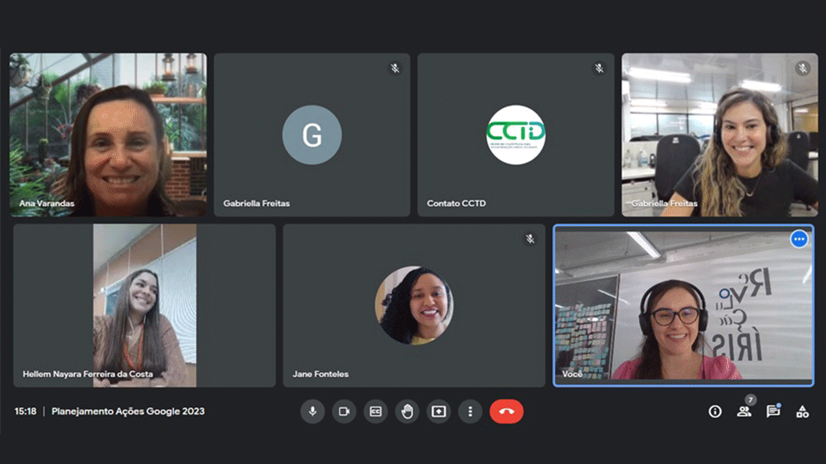Turn off the camera button
Image resolution: width=826 pixels, height=464 pixels.
click(344, 412)
